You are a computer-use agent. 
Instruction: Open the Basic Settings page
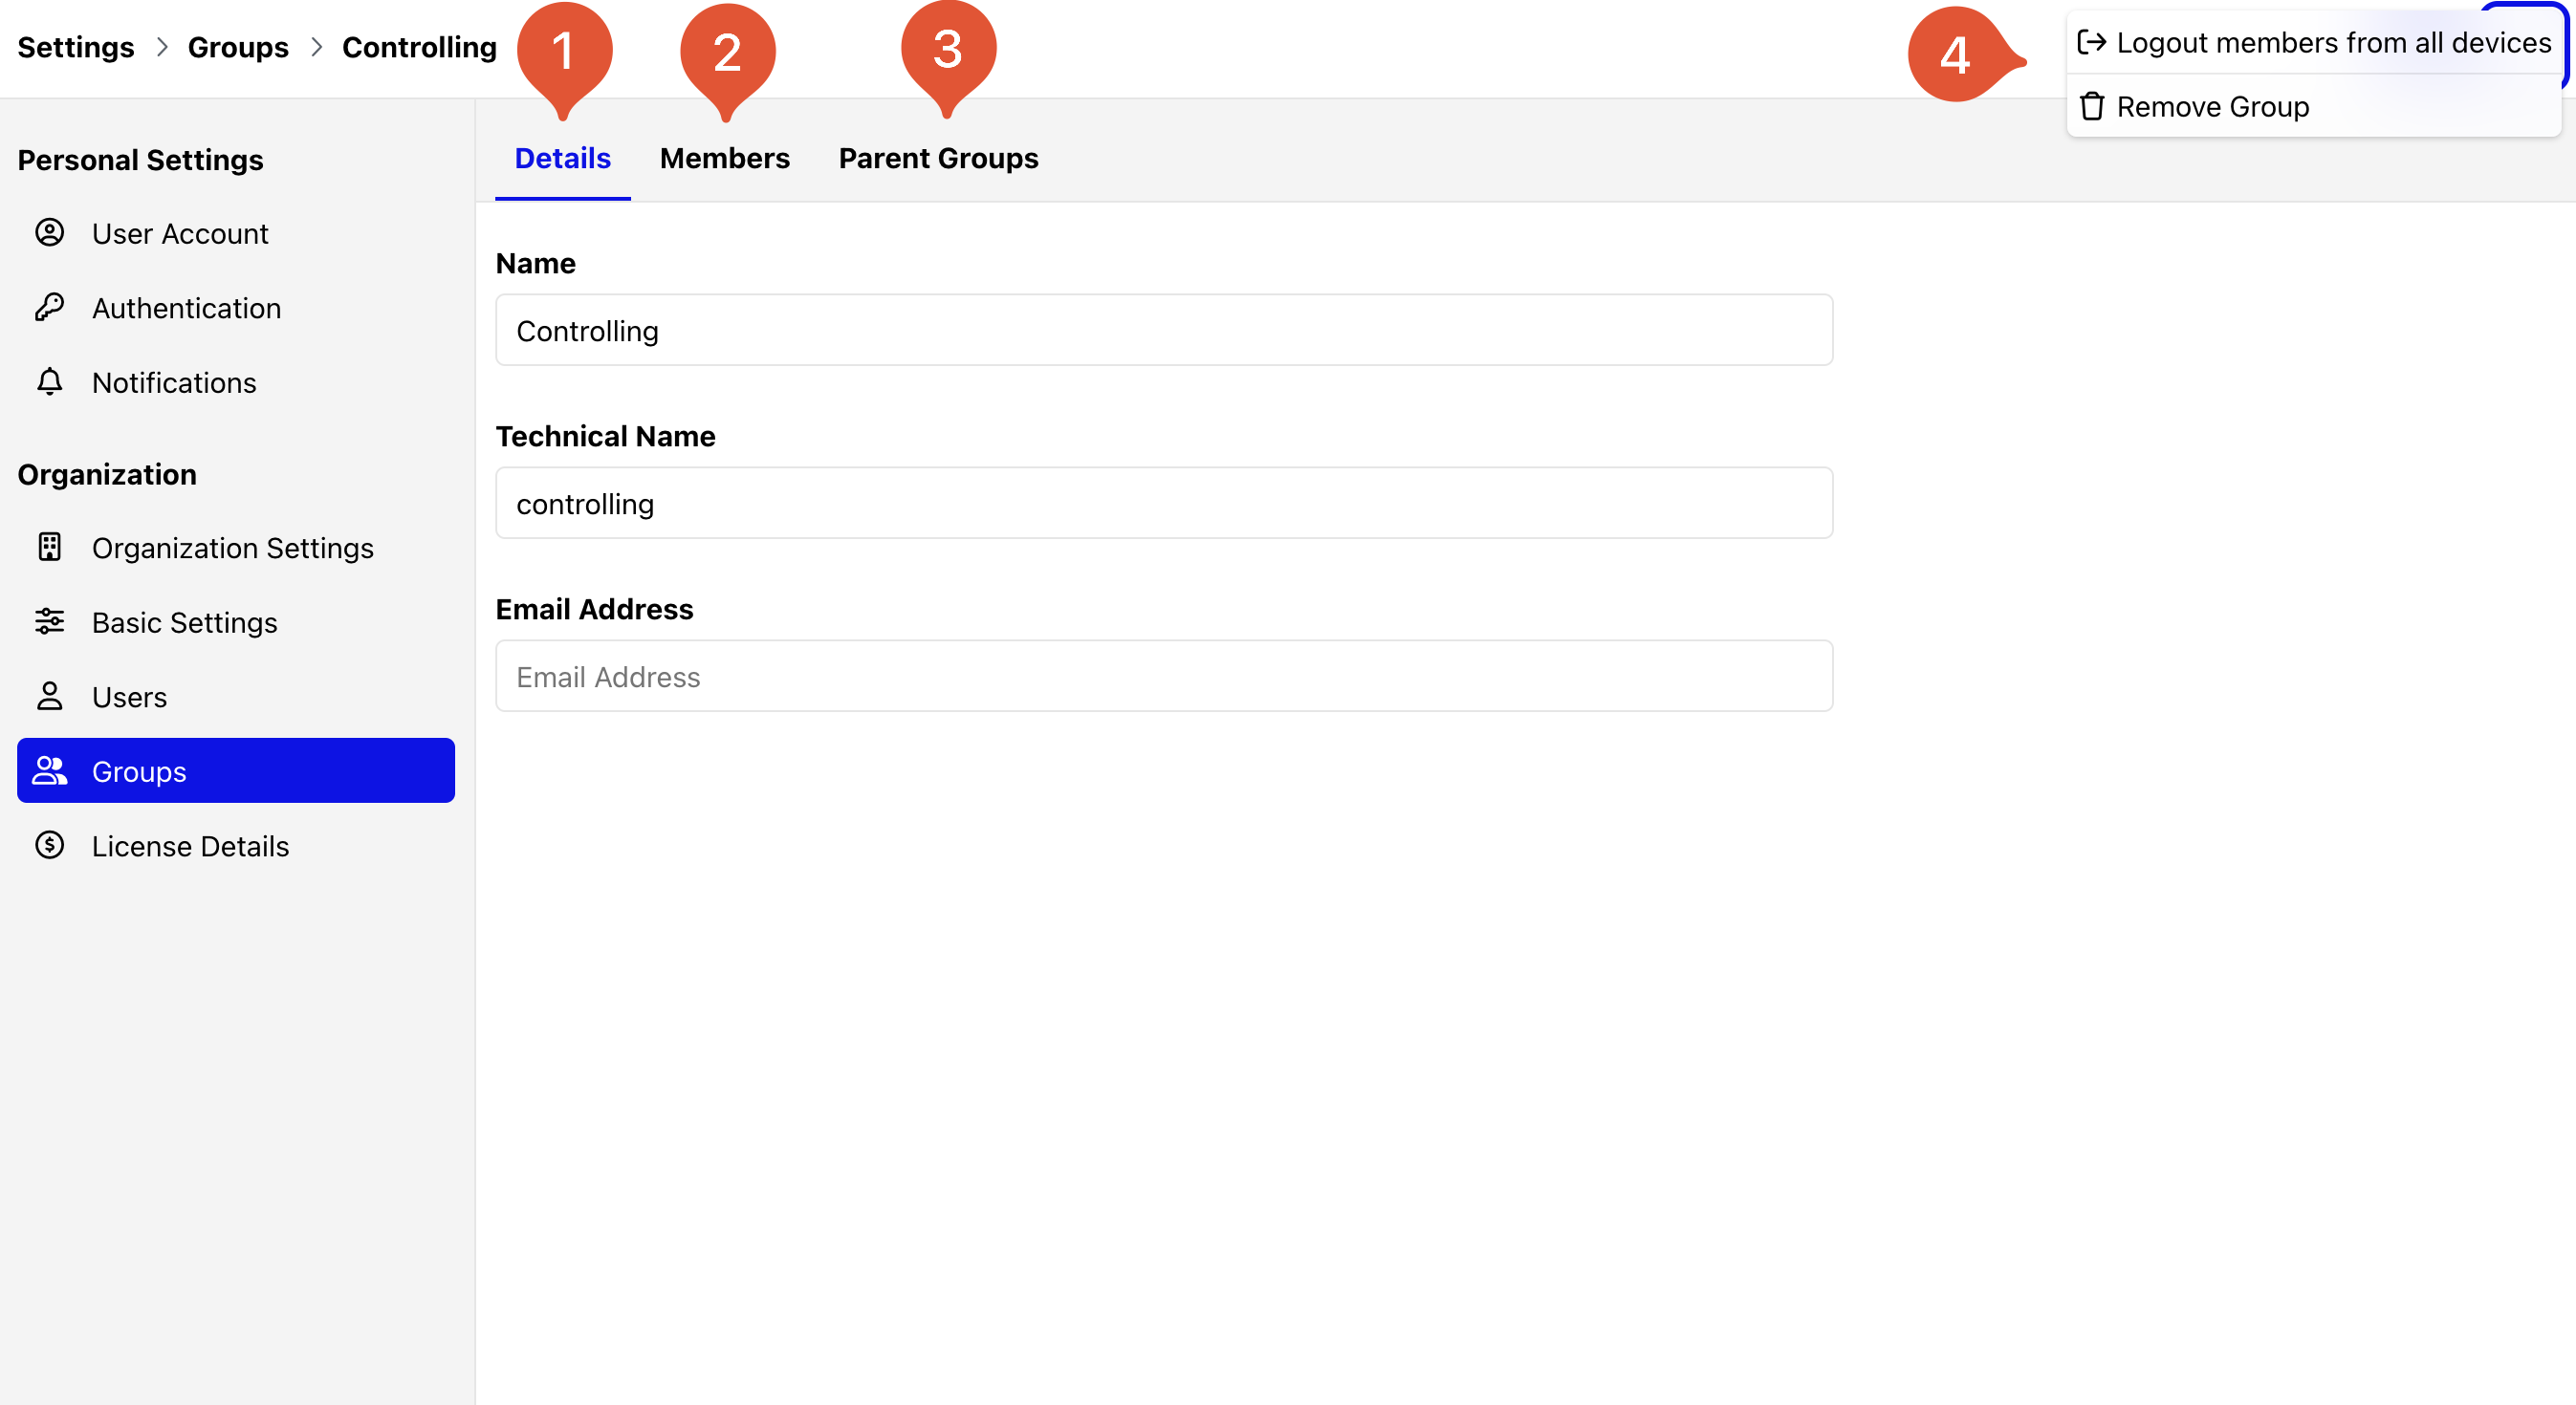(236, 621)
